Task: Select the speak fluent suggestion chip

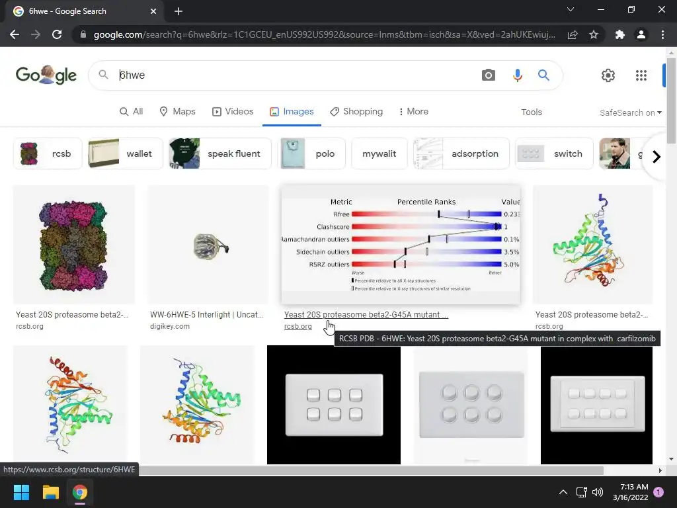Action: pyautogui.click(x=220, y=153)
